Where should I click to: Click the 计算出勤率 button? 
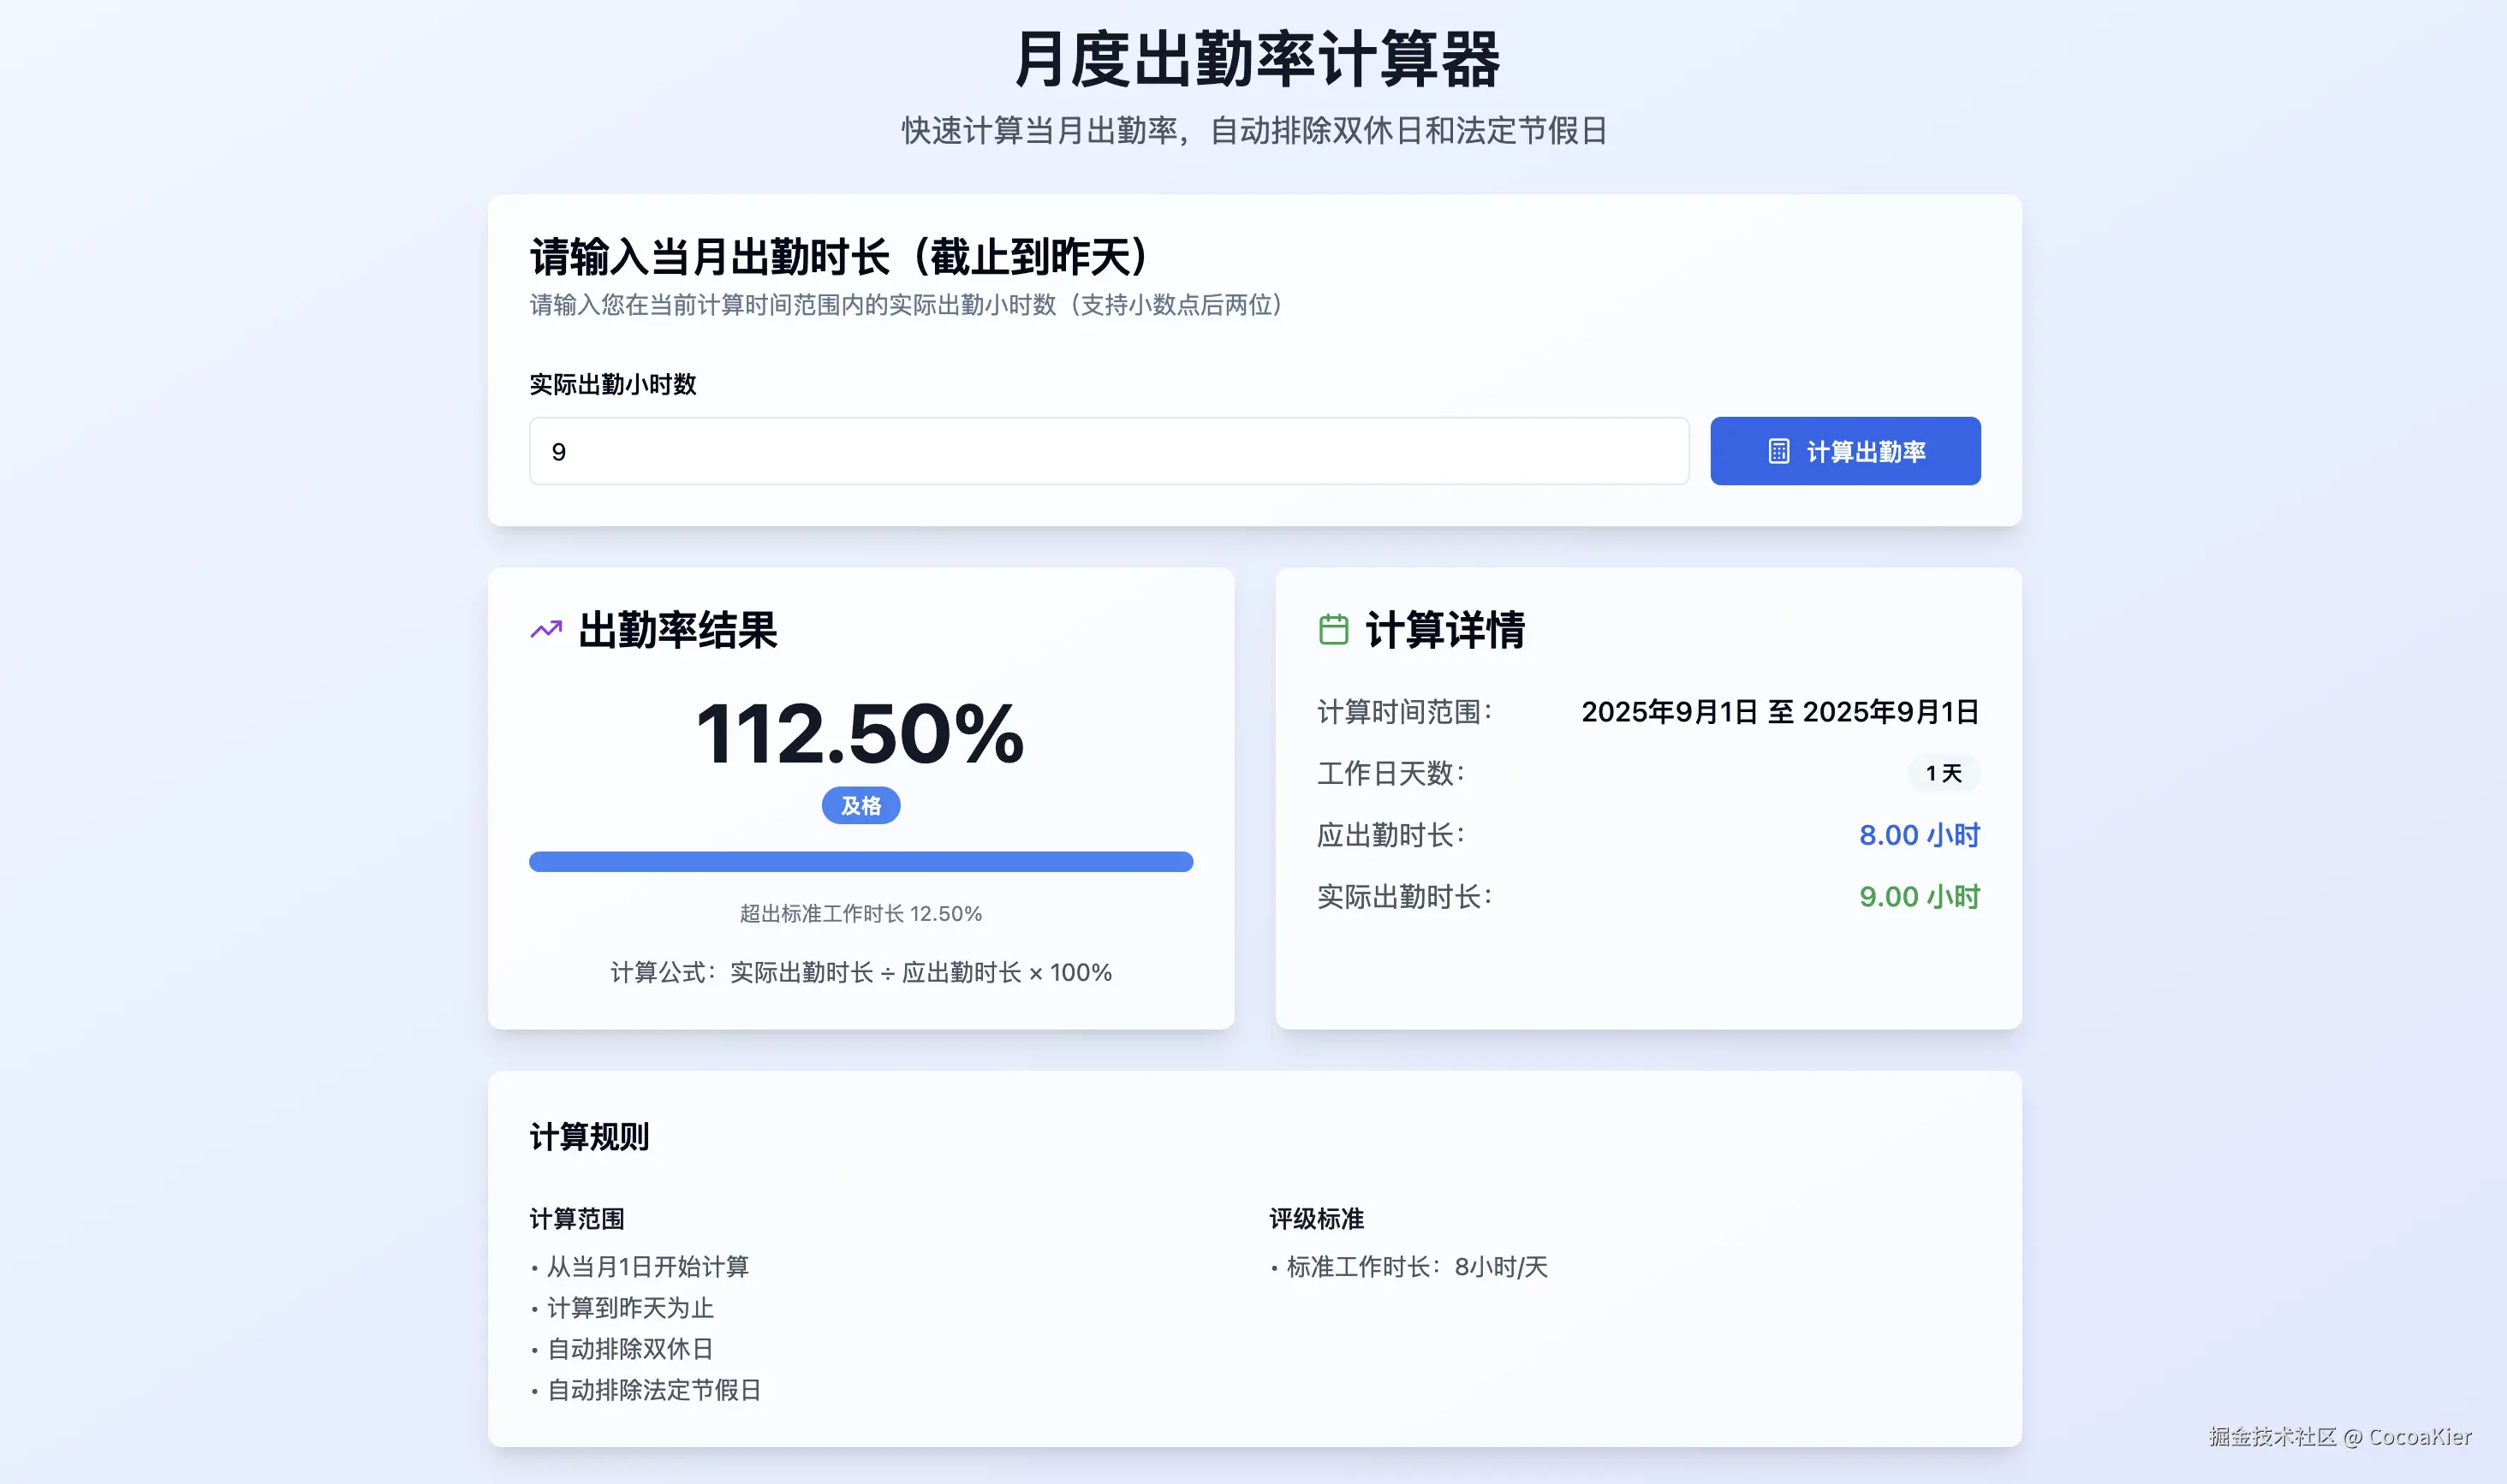pos(1843,451)
